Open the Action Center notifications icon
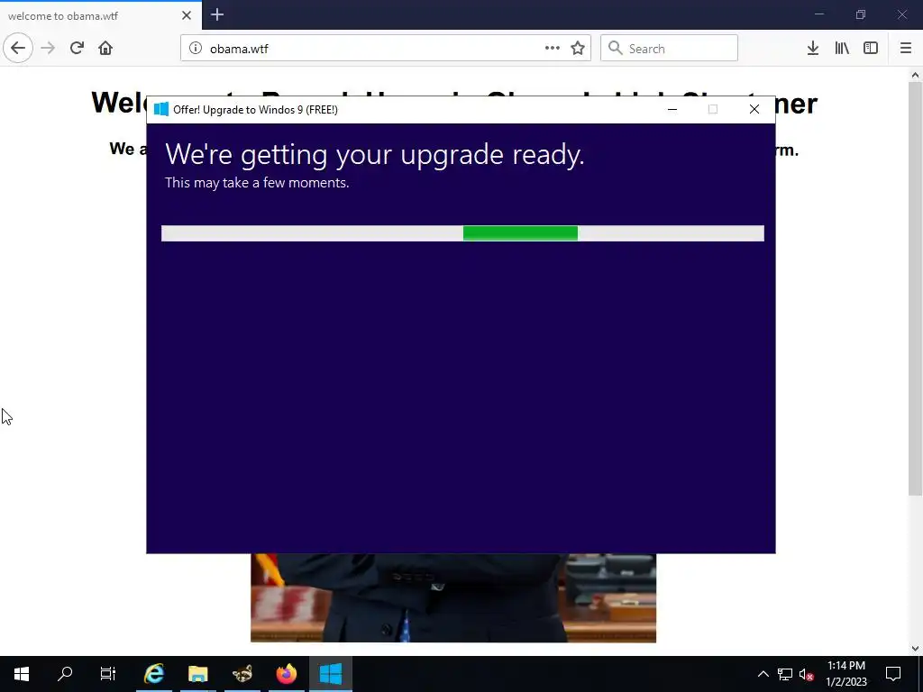 click(893, 674)
